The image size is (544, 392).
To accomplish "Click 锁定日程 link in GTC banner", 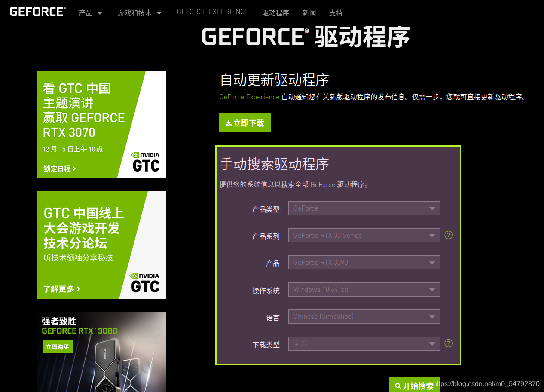I will pyautogui.click(x=59, y=168).
